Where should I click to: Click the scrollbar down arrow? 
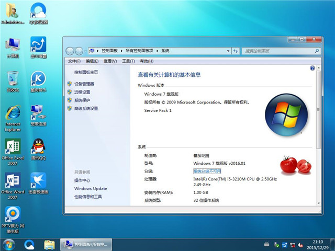(319, 203)
